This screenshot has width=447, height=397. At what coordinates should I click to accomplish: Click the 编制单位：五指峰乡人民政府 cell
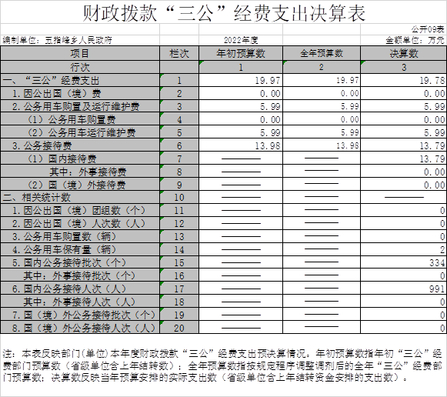click(80, 40)
